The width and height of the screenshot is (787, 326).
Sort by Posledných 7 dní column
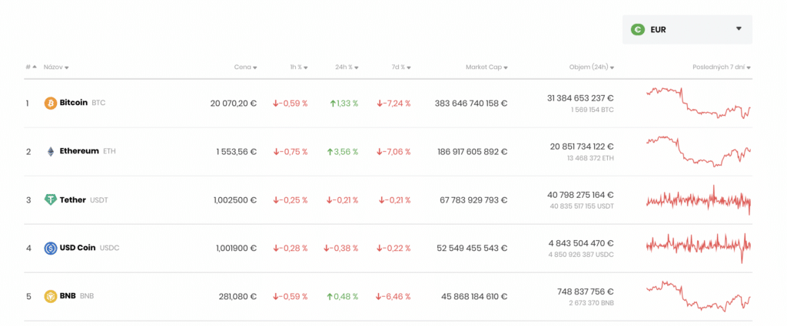722,67
